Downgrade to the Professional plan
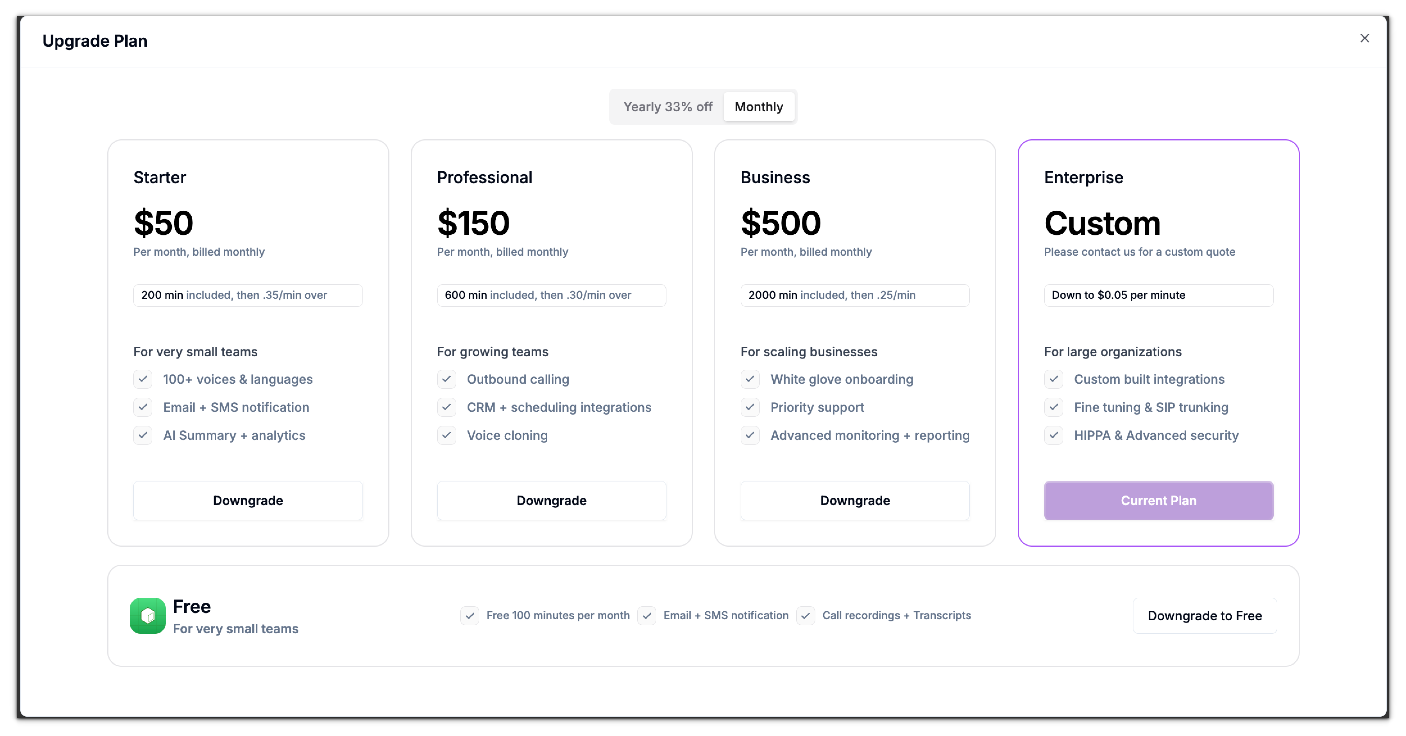The image size is (1406, 736). pos(551,500)
